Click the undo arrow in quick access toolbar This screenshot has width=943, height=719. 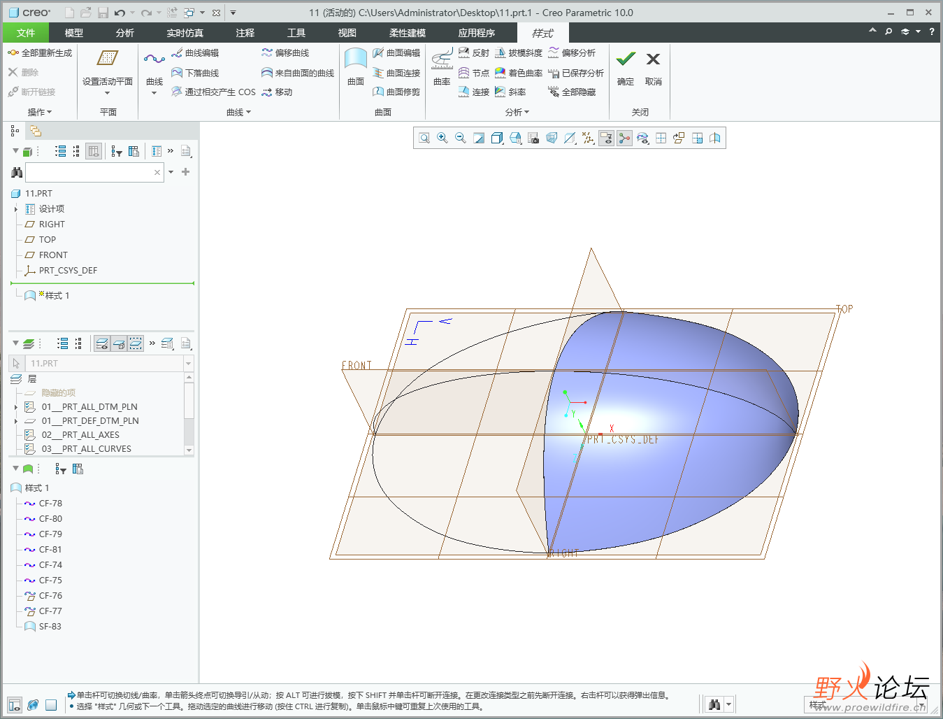pyautogui.click(x=120, y=13)
